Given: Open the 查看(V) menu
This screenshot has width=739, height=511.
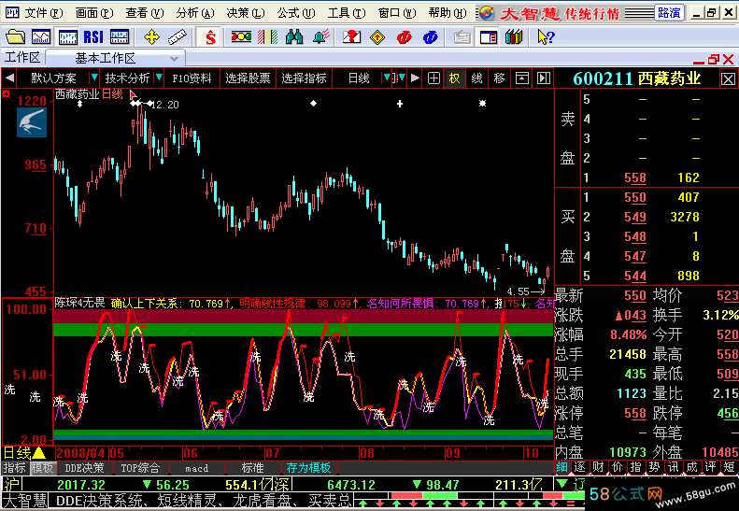Looking at the screenshot, I should [145, 13].
